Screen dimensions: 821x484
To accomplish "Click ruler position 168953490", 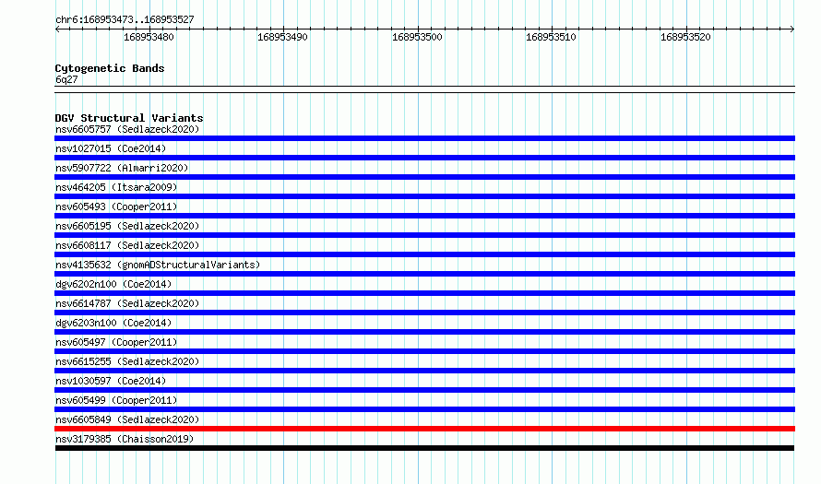I will click(x=283, y=37).
